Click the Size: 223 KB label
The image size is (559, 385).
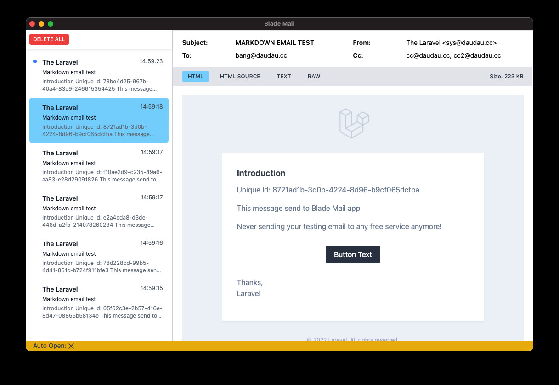click(x=507, y=77)
